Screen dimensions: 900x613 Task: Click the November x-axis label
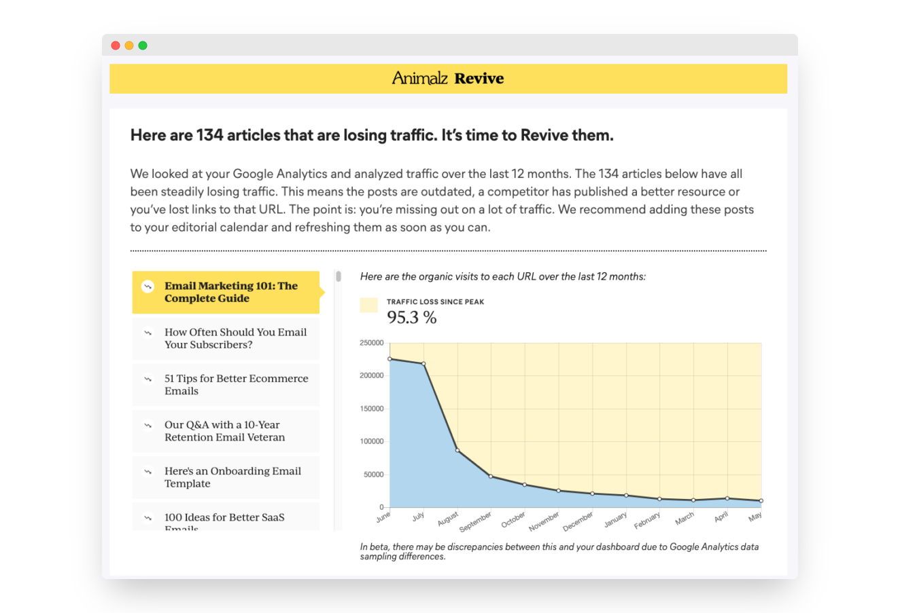[x=544, y=522]
